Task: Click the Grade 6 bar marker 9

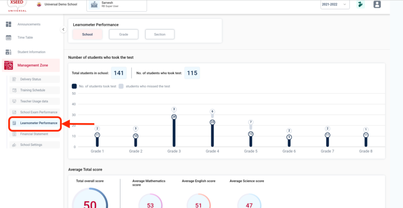Action: coord(289,137)
